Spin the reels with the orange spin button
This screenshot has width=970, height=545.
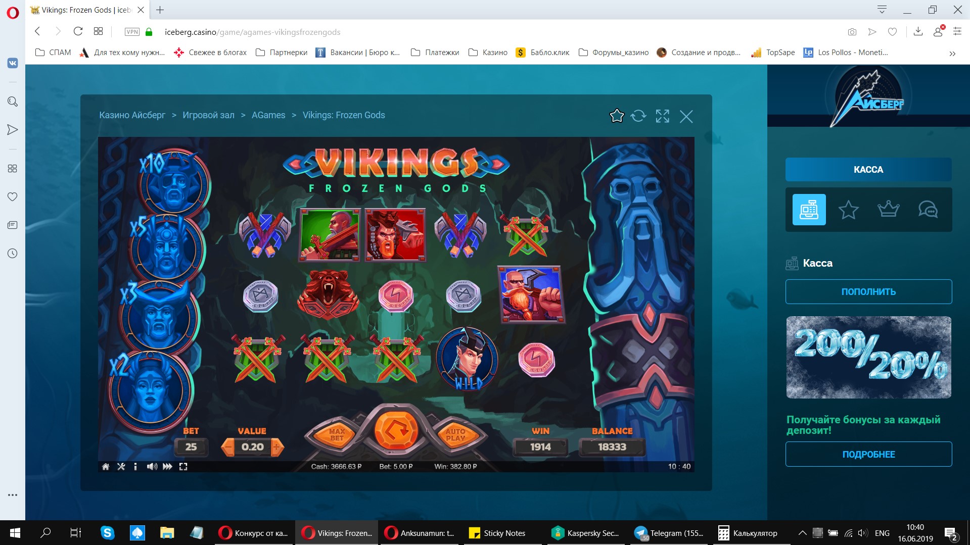coord(397,432)
